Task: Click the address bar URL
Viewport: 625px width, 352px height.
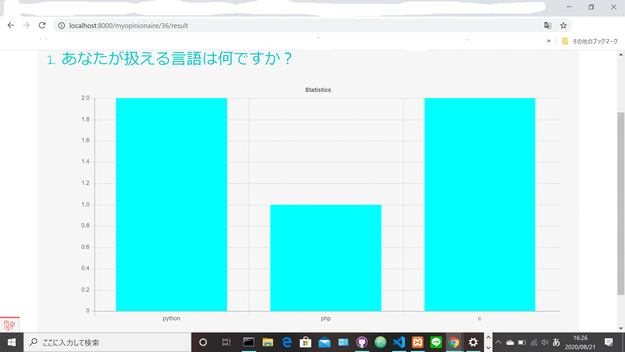Action: pos(129,25)
